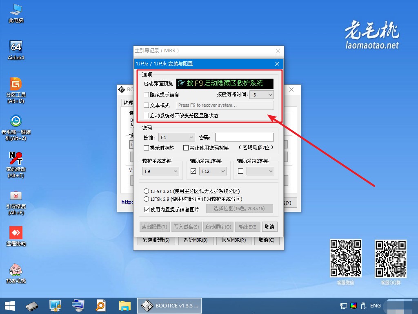Tick 禁止使用密码按键 checkbox
The image size is (418, 314).
(x=186, y=148)
